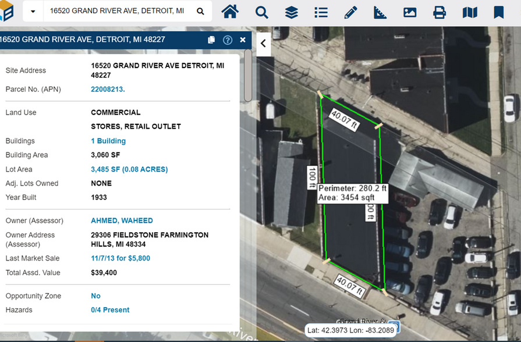
Task: Open the list view icon
Action: [321, 13]
